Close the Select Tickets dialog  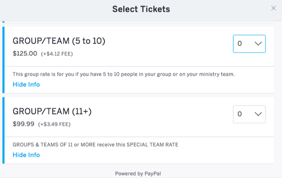pos(274,8)
